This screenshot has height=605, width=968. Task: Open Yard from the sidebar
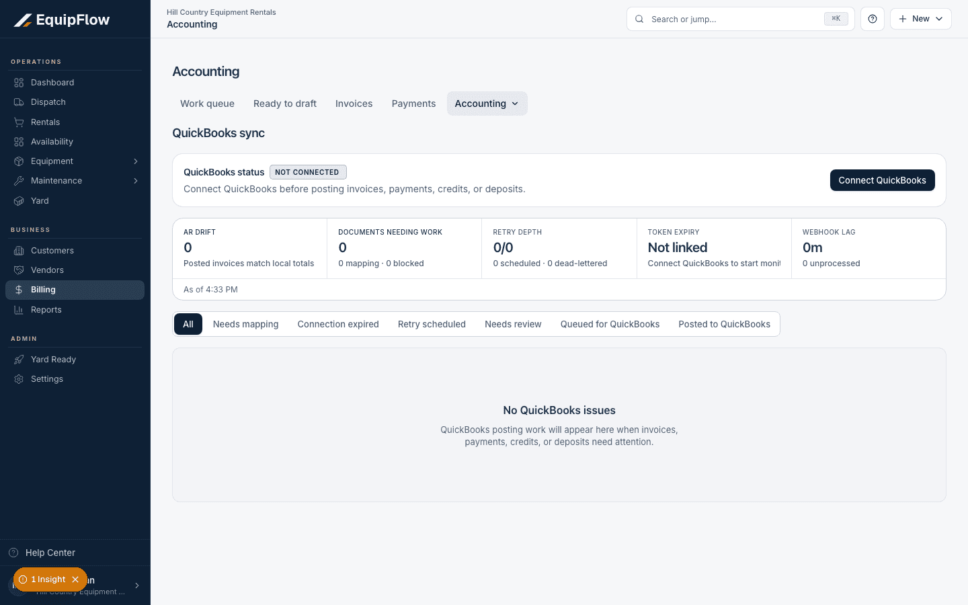(75, 201)
